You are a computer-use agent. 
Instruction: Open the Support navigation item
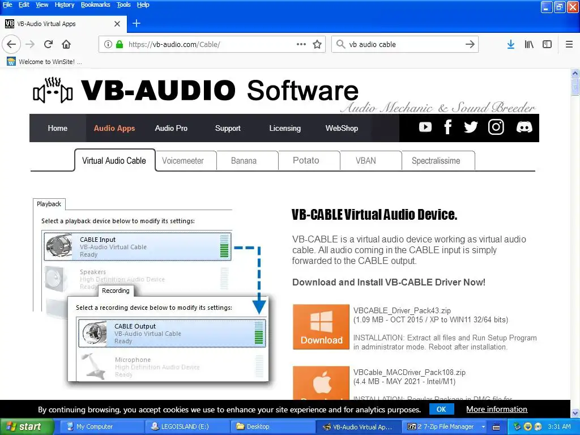(228, 128)
